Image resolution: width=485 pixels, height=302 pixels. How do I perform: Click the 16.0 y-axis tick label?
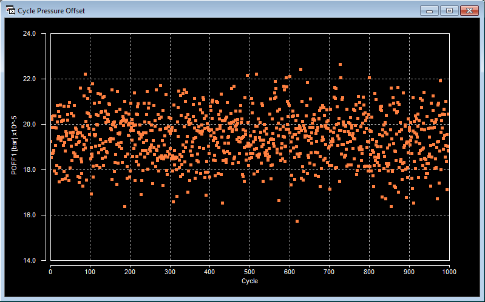[30, 215]
